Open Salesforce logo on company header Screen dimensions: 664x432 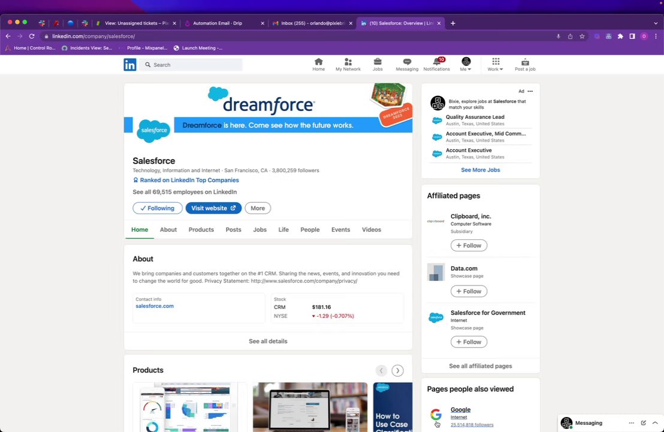coord(153,131)
